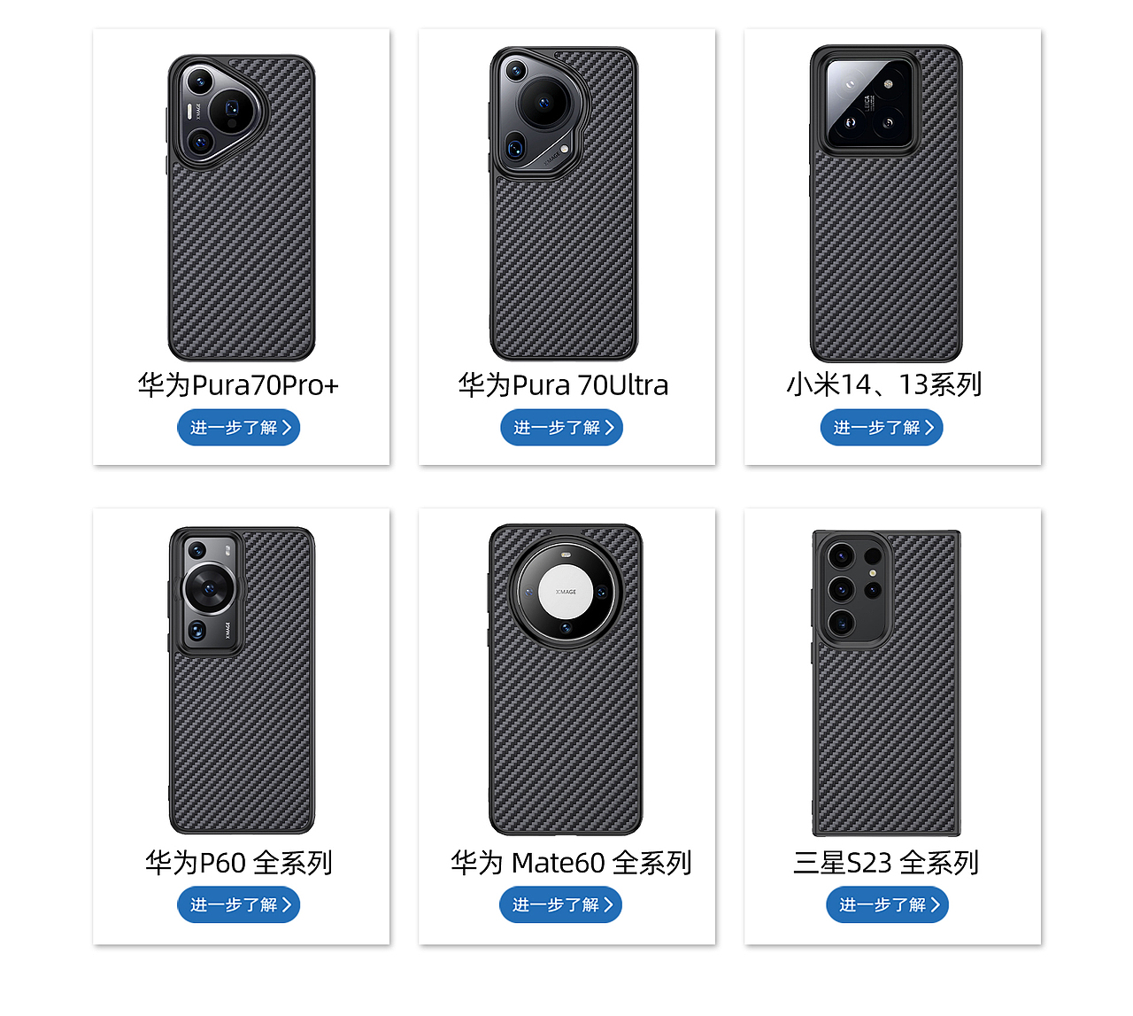Viewport: 1133px width, 1016px height.
Task: Click the 华为Pura70Pro+ phone case image
Action: point(241,208)
